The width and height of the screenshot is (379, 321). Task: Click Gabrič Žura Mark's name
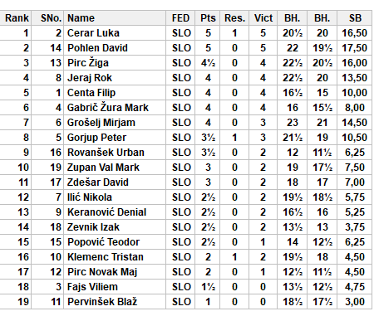pos(108,108)
